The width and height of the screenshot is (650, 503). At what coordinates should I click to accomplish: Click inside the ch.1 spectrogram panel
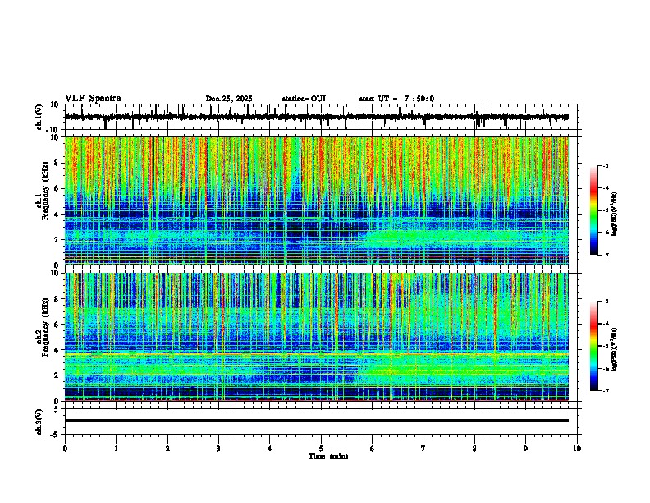[316, 201]
